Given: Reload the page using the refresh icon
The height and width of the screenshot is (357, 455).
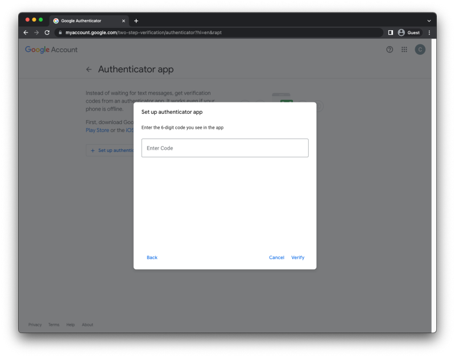Looking at the screenshot, I should tap(47, 32).
